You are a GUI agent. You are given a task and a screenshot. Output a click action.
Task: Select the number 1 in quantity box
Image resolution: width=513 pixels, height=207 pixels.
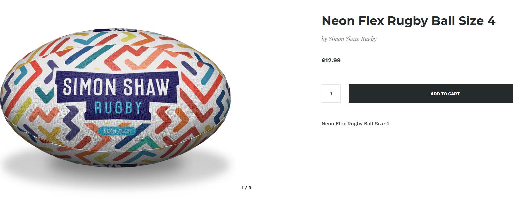[x=331, y=94]
